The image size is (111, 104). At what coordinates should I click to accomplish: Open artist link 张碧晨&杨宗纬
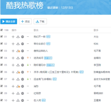click(x=102, y=72)
